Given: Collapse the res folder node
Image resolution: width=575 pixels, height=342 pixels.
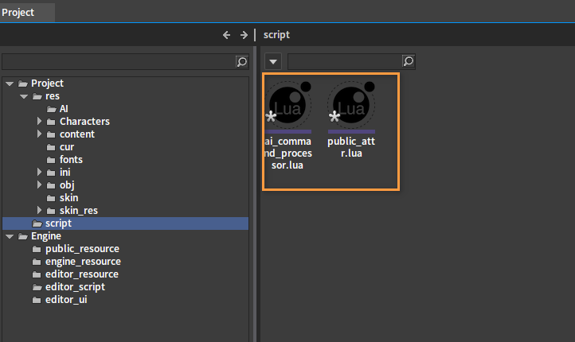Looking at the screenshot, I should (x=24, y=96).
